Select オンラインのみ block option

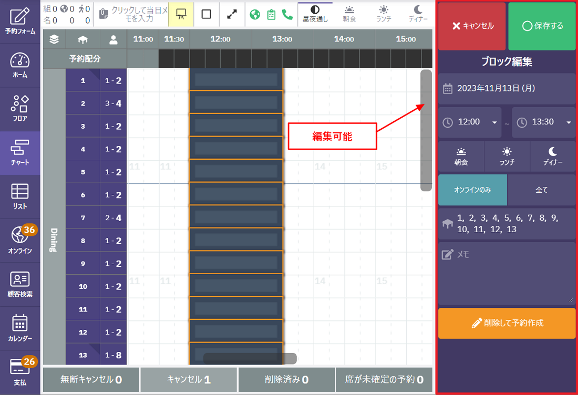pos(472,190)
